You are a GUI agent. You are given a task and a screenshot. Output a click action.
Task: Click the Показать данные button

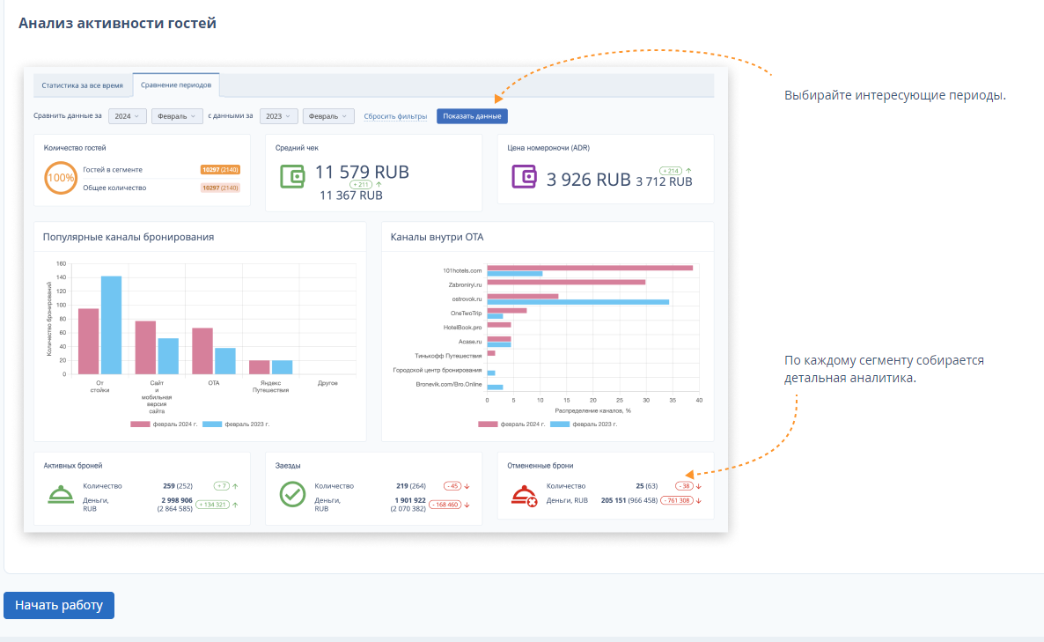472,116
